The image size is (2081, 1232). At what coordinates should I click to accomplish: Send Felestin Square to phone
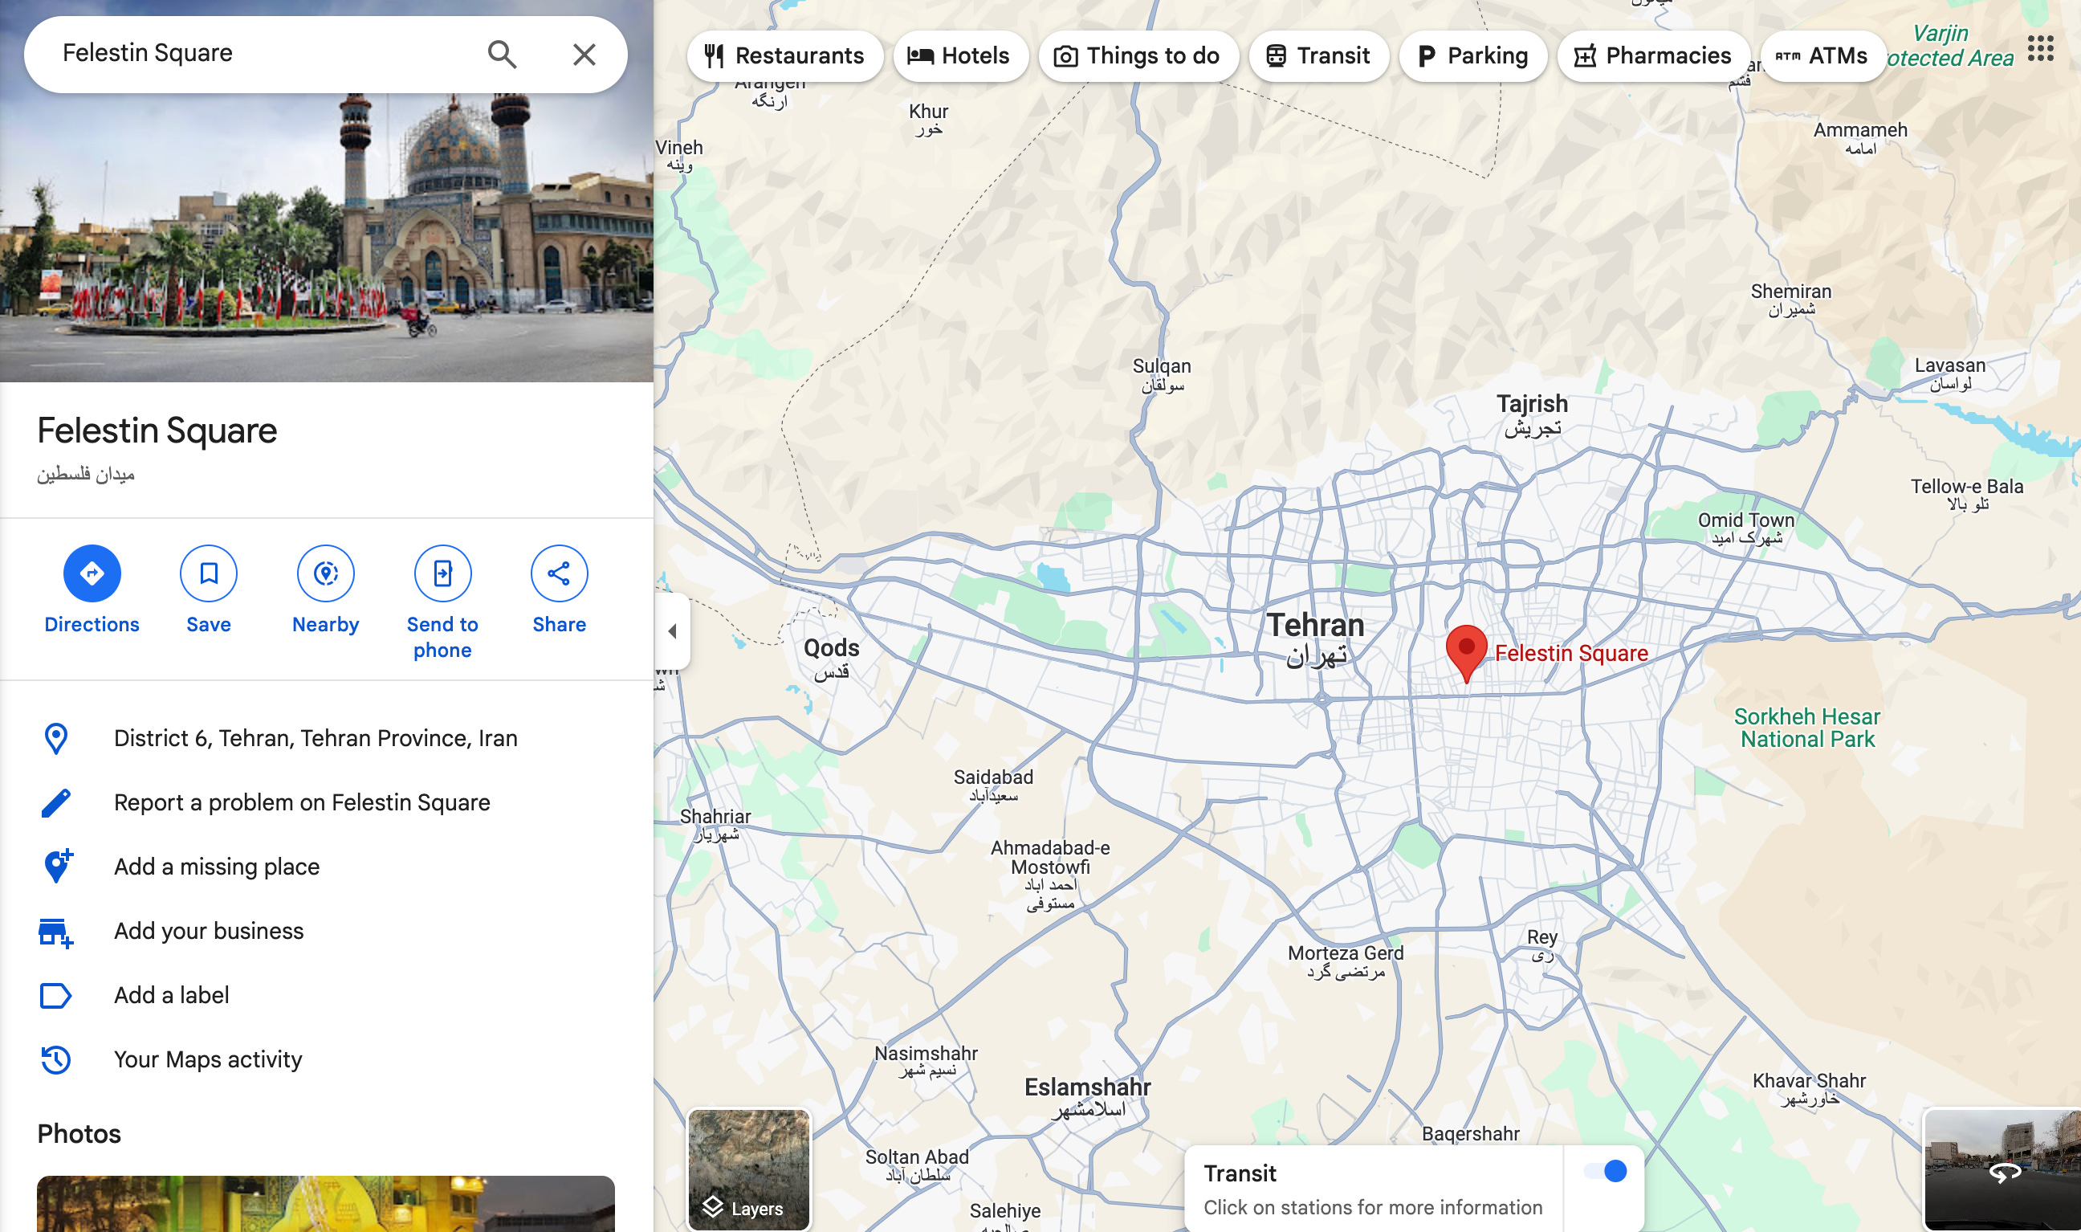[x=442, y=602]
